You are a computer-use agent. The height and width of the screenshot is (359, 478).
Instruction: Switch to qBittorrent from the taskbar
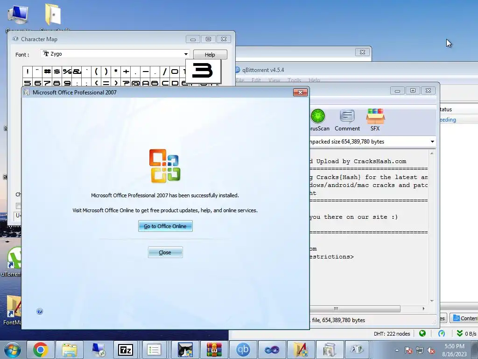tap(243, 350)
